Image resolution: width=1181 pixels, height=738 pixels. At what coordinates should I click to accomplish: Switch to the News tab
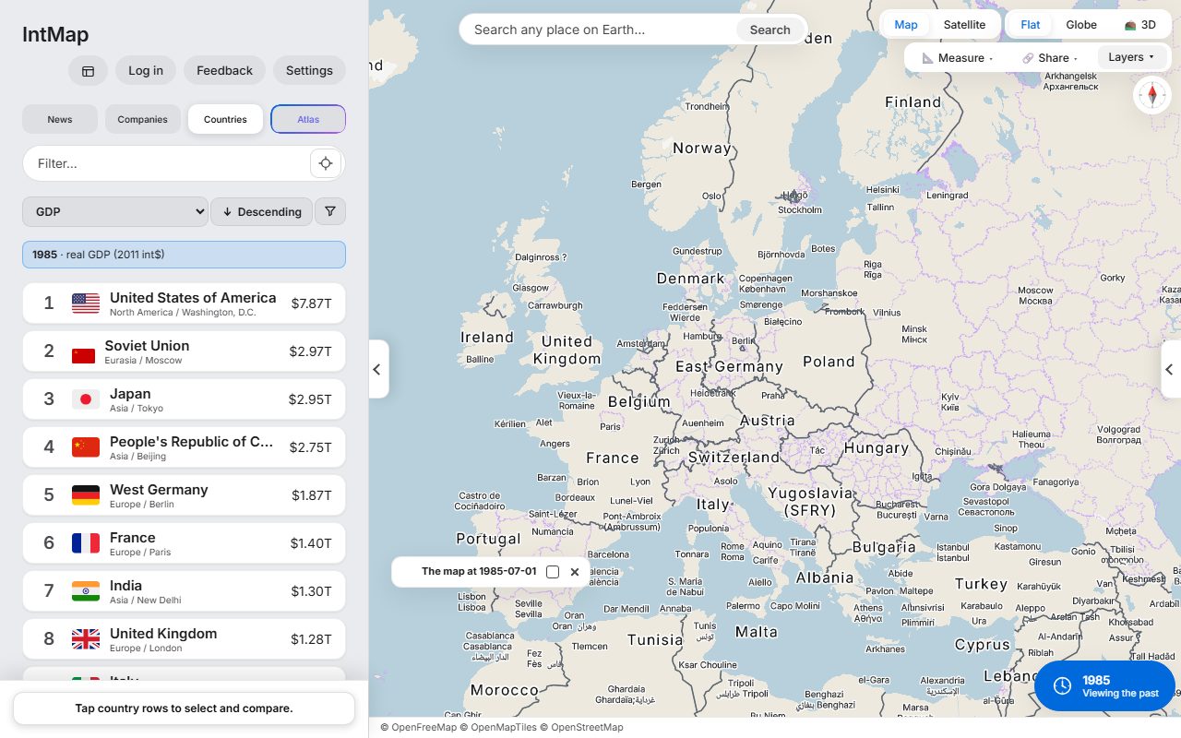coord(60,119)
